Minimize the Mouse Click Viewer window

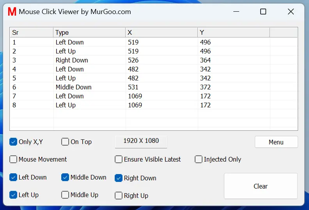(x=236, y=12)
